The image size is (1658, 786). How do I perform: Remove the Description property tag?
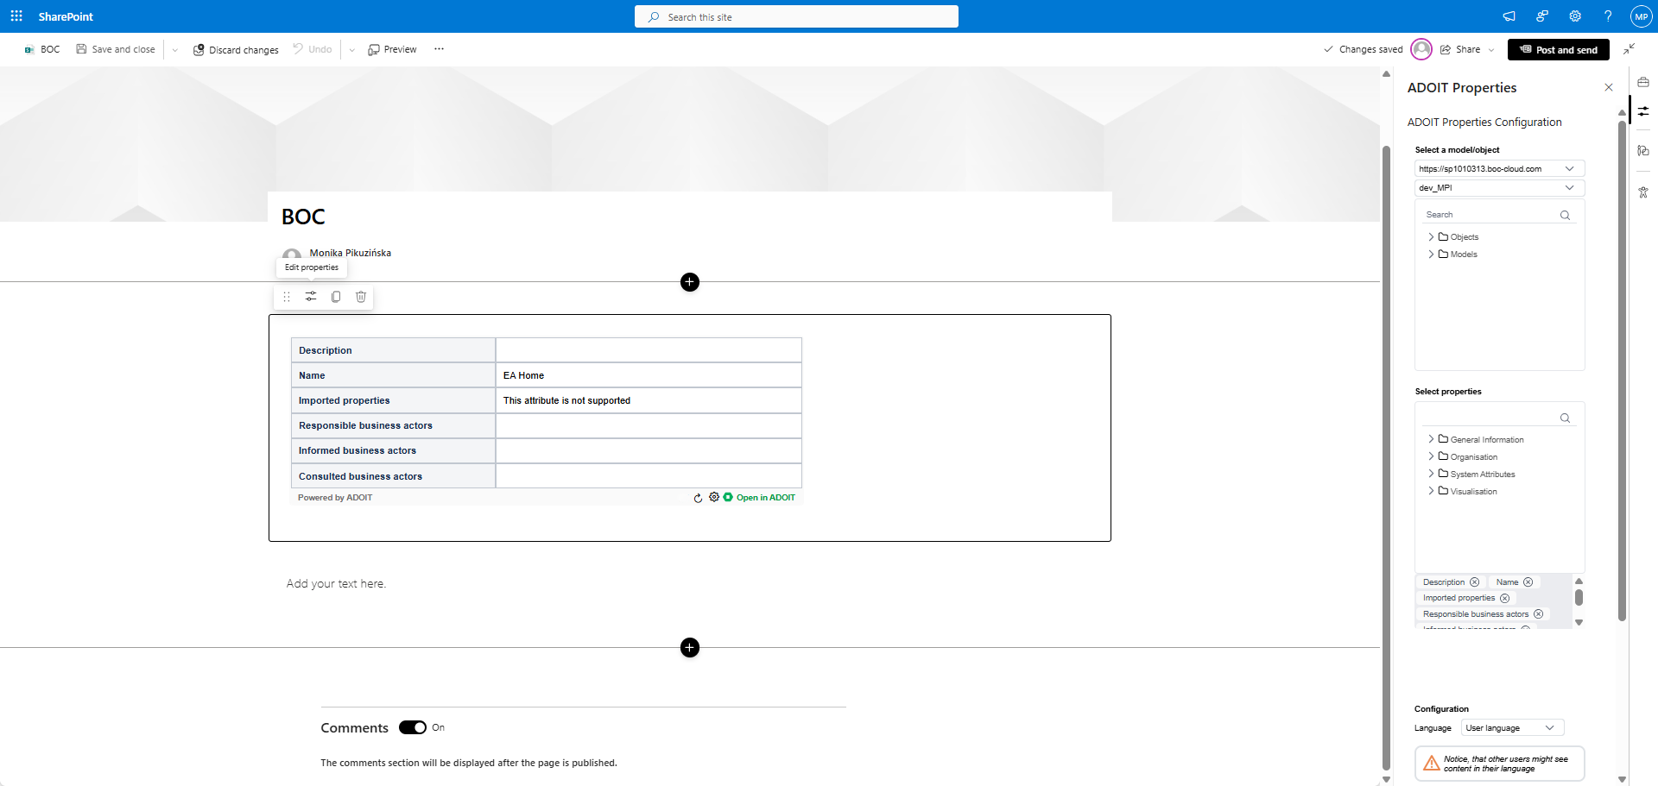(x=1475, y=582)
